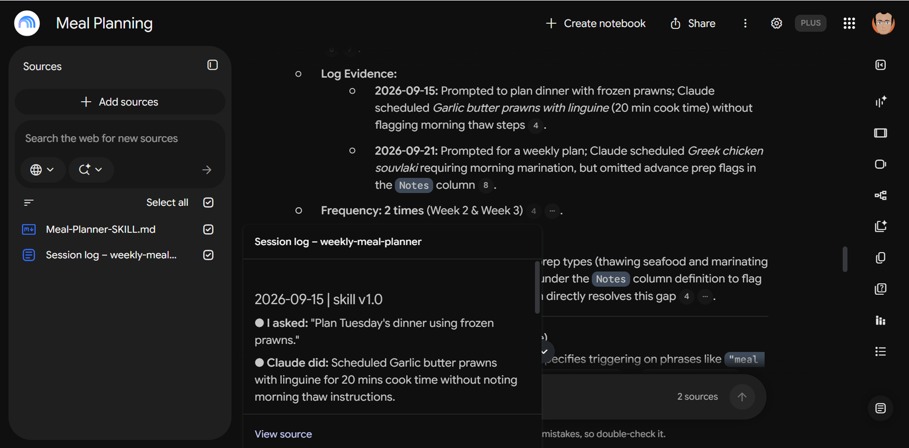Viewport: 909px width, 448px height.
Task: Add a note with the bottom note icon
Action: click(881, 409)
